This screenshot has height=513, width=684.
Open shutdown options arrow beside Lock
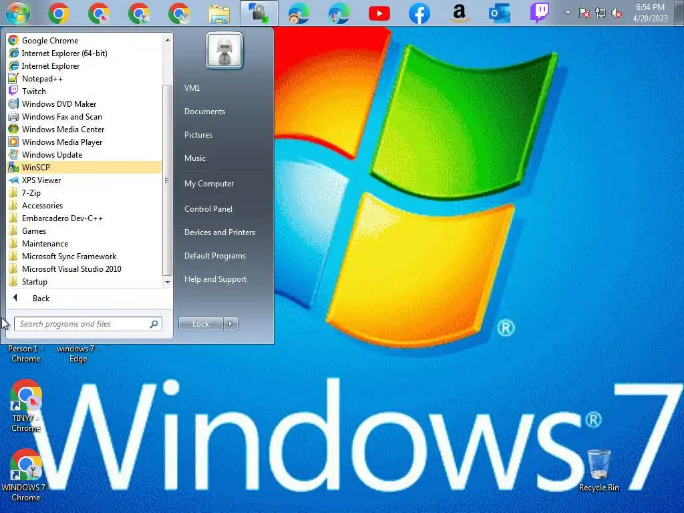[230, 324]
